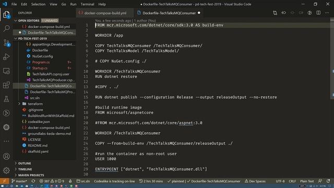Open the Terminal menu

[87, 4]
